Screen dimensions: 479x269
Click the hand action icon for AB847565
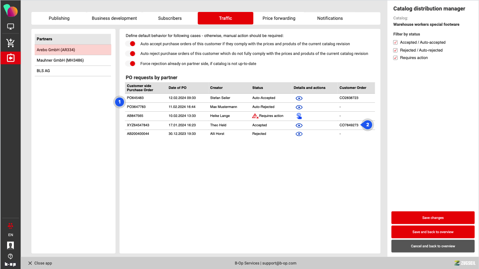click(299, 116)
